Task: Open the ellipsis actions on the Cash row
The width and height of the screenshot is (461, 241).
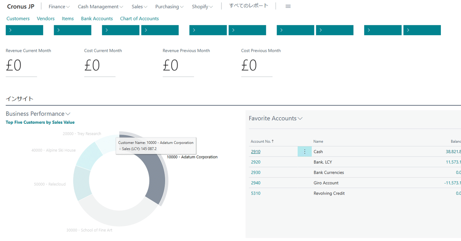Action: [x=304, y=151]
